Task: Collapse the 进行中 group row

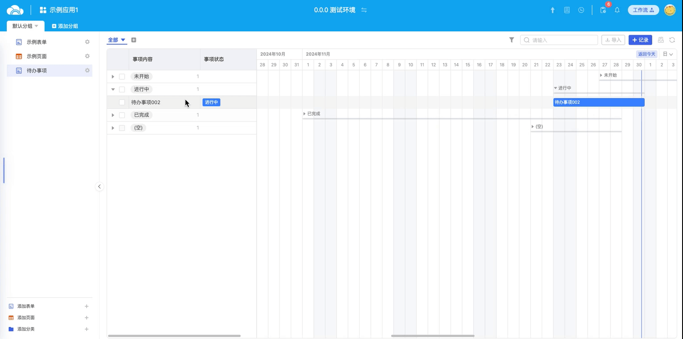Action: (113, 90)
